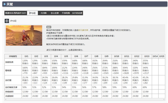The width and height of the screenshot is (168, 103).
Task: Select the LV8 column header
Action: [x=96, y=56]
